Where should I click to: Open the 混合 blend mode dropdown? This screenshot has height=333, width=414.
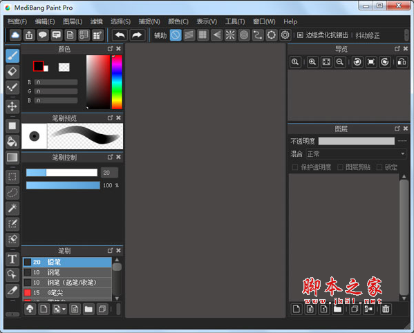[x=357, y=154]
